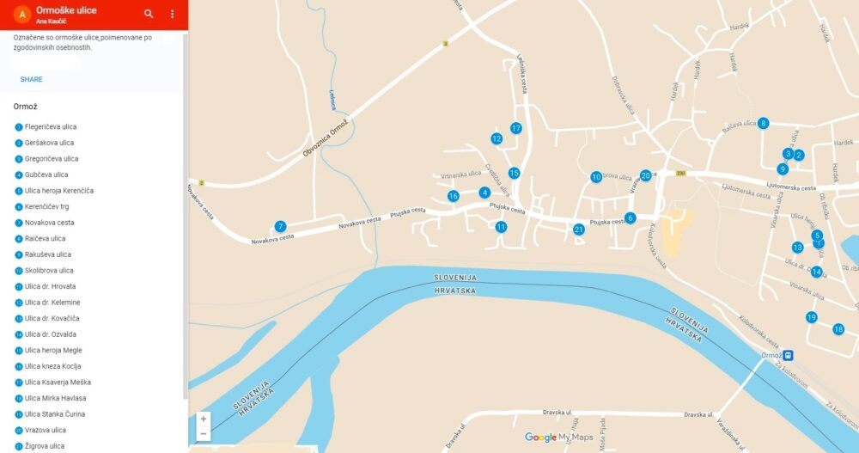Click the Google My Maps logo

559,437
